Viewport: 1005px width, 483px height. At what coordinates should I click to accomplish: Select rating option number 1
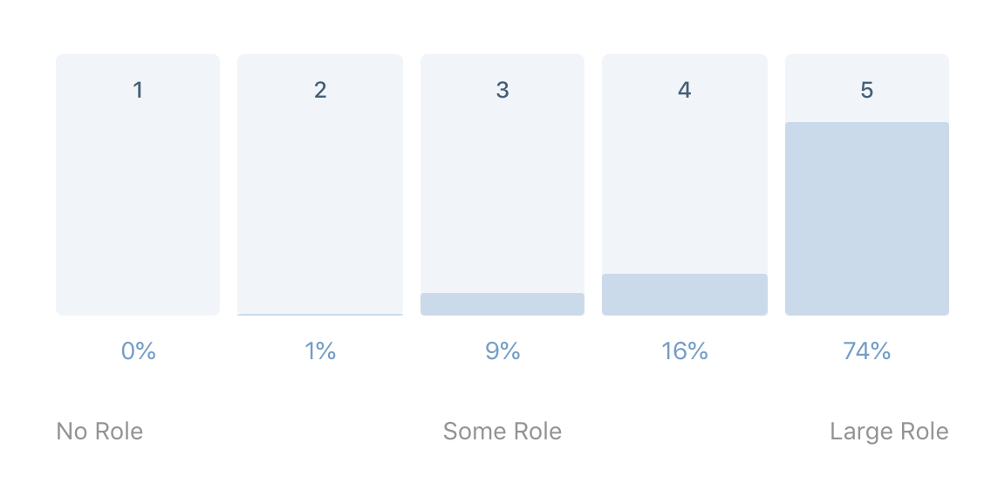click(138, 90)
